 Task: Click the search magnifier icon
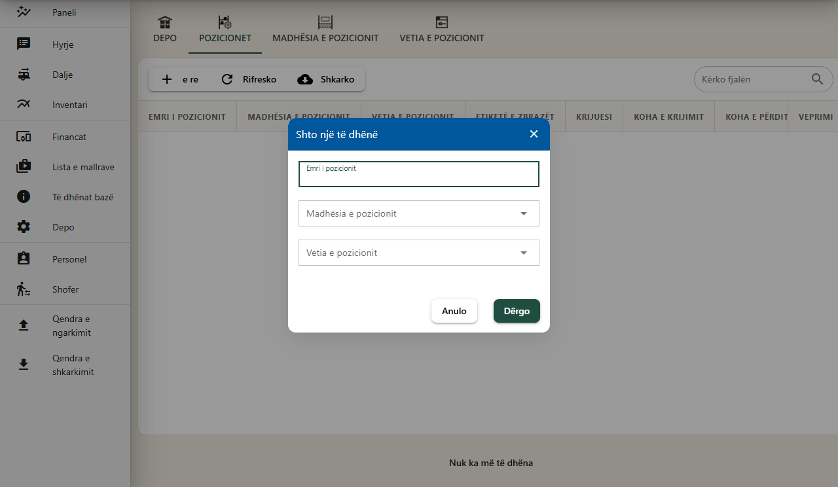pyautogui.click(x=818, y=79)
